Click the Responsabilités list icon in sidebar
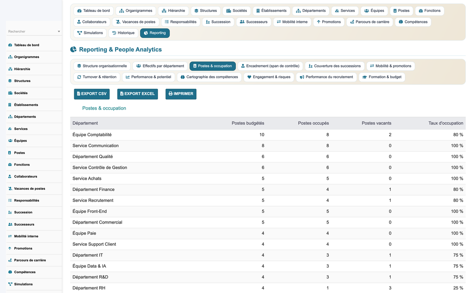This screenshot has width=474, height=293. [10, 200]
